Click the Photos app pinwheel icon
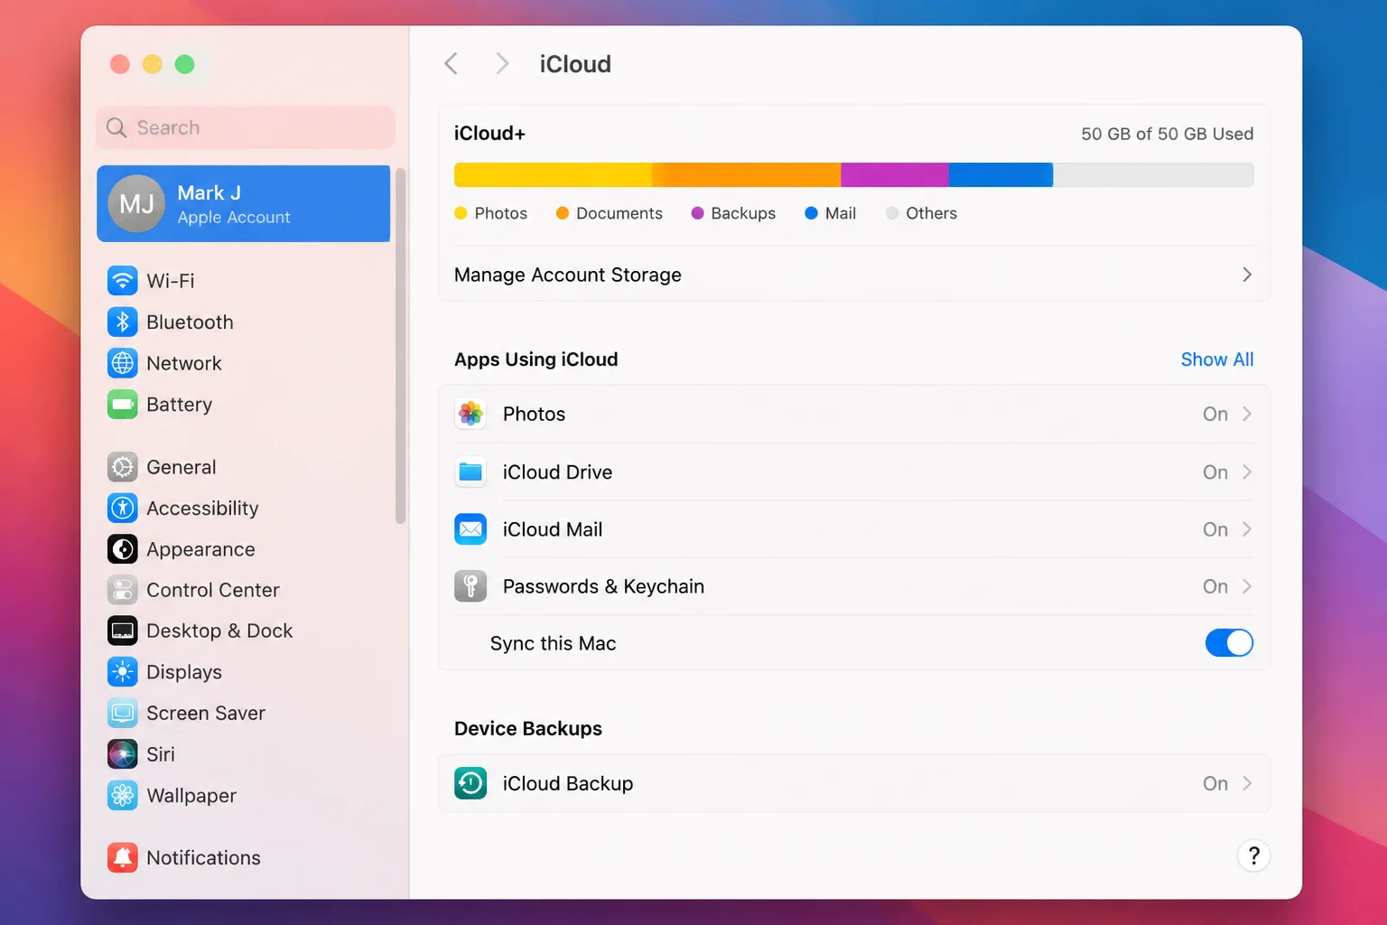 [470, 414]
